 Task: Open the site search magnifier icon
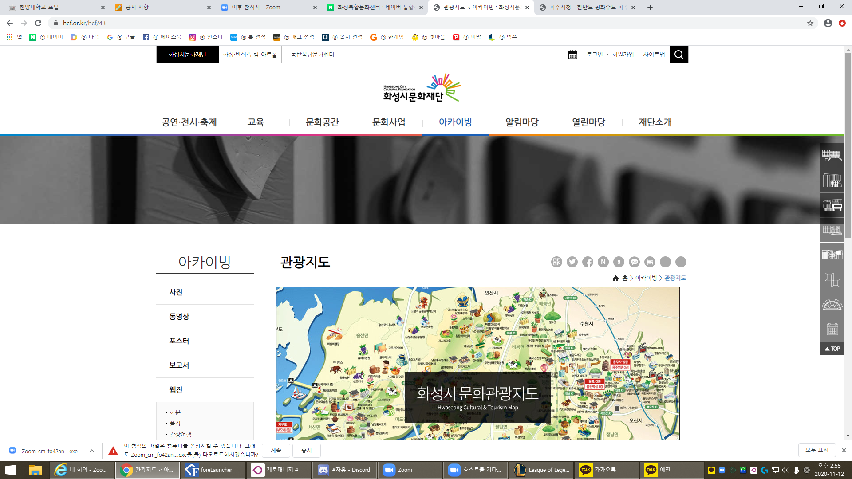coord(679,55)
